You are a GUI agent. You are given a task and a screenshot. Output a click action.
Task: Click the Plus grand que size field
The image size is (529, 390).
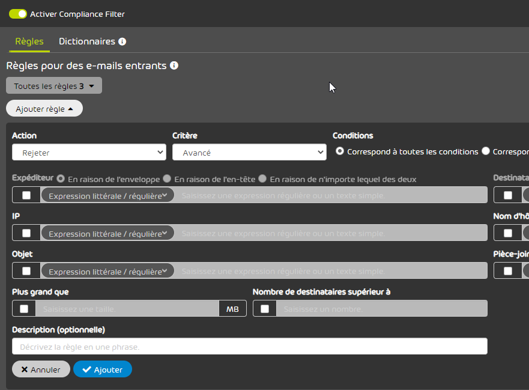coord(127,309)
